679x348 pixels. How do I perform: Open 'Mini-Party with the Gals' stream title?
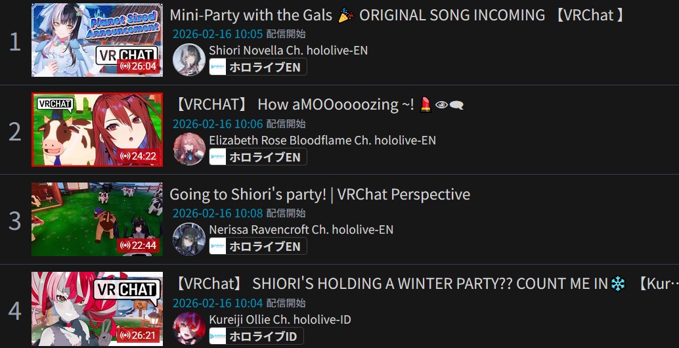[x=397, y=15]
